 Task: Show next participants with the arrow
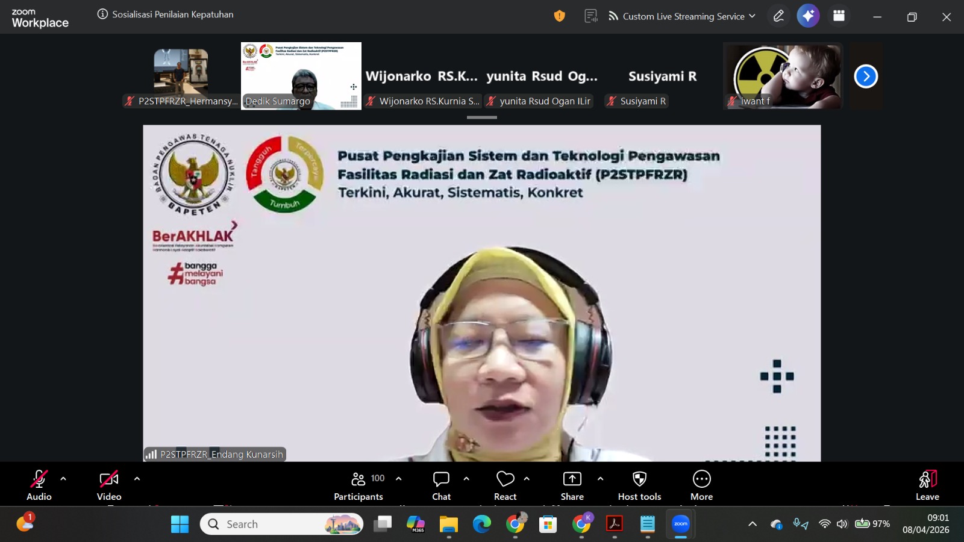click(x=866, y=76)
